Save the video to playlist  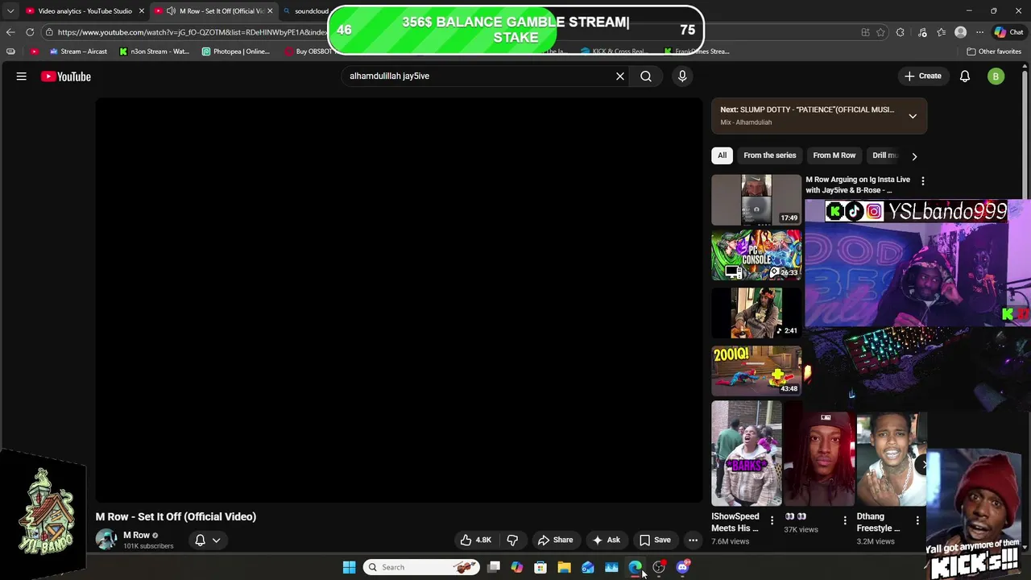pos(655,541)
